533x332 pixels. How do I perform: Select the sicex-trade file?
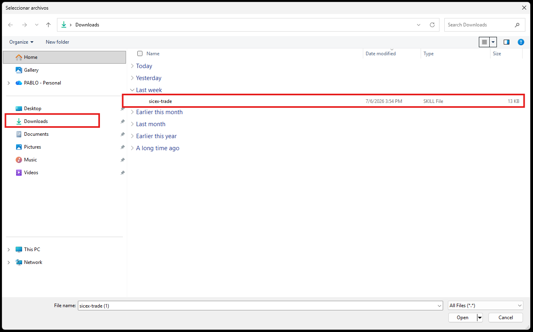tap(323, 101)
